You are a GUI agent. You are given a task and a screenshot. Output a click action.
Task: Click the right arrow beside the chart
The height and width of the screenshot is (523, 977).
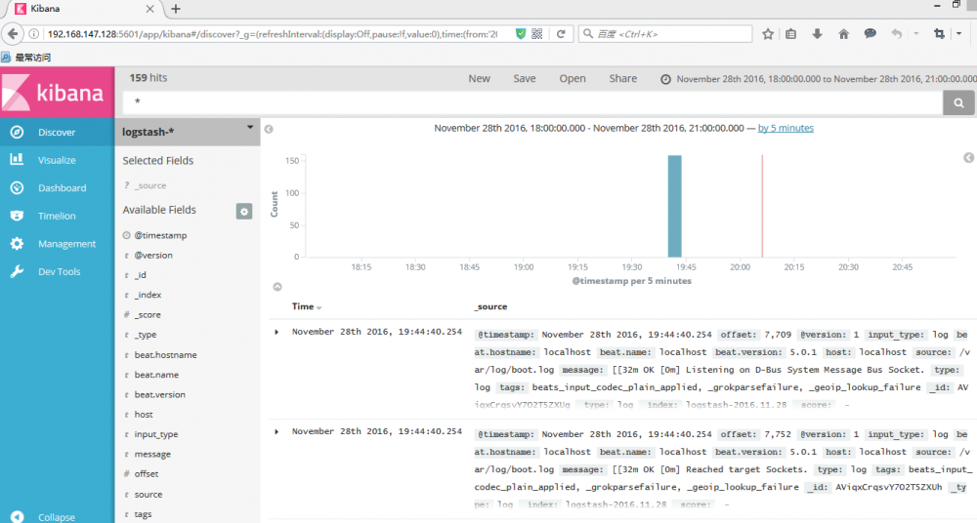(968, 157)
